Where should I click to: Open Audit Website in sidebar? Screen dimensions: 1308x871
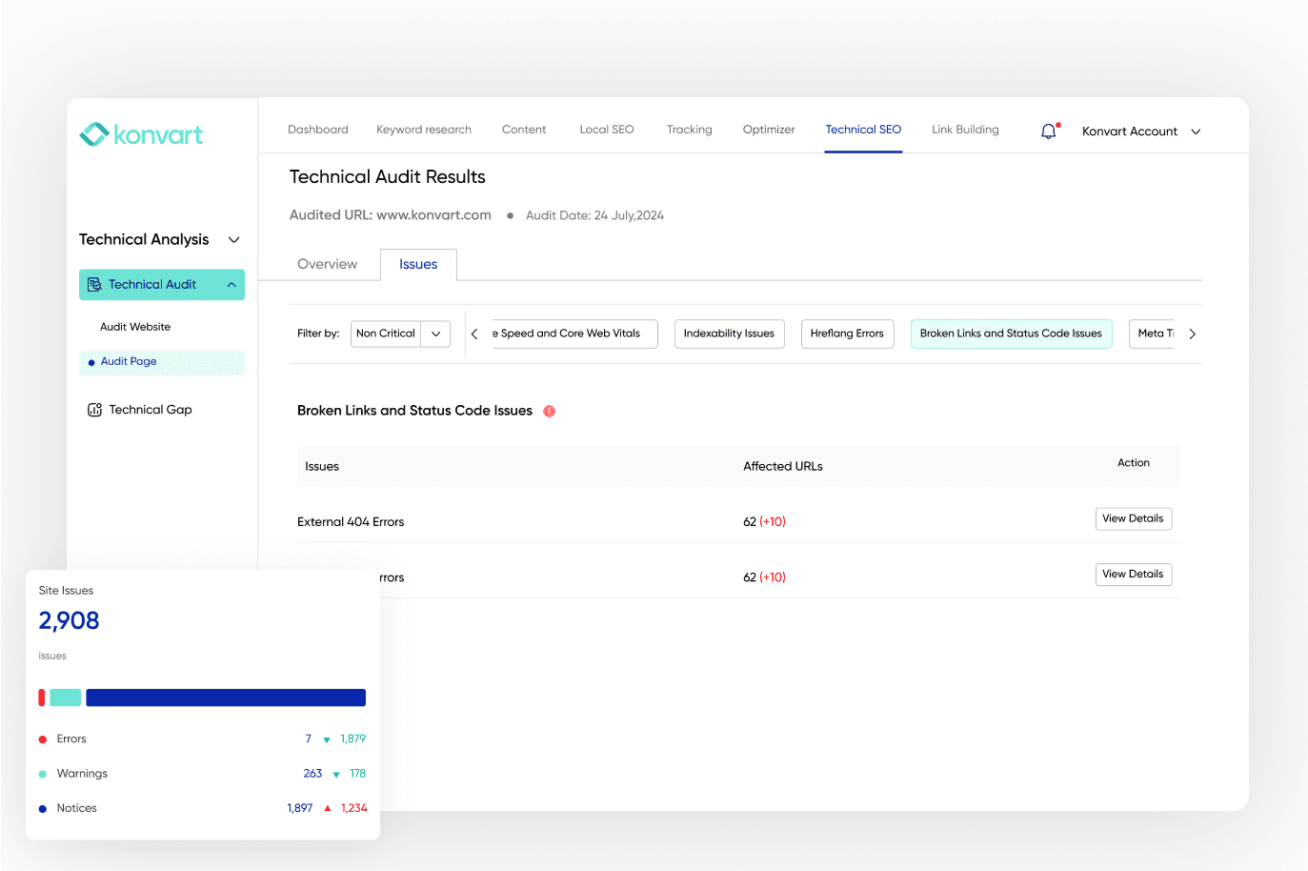click(x=135, y=327)
